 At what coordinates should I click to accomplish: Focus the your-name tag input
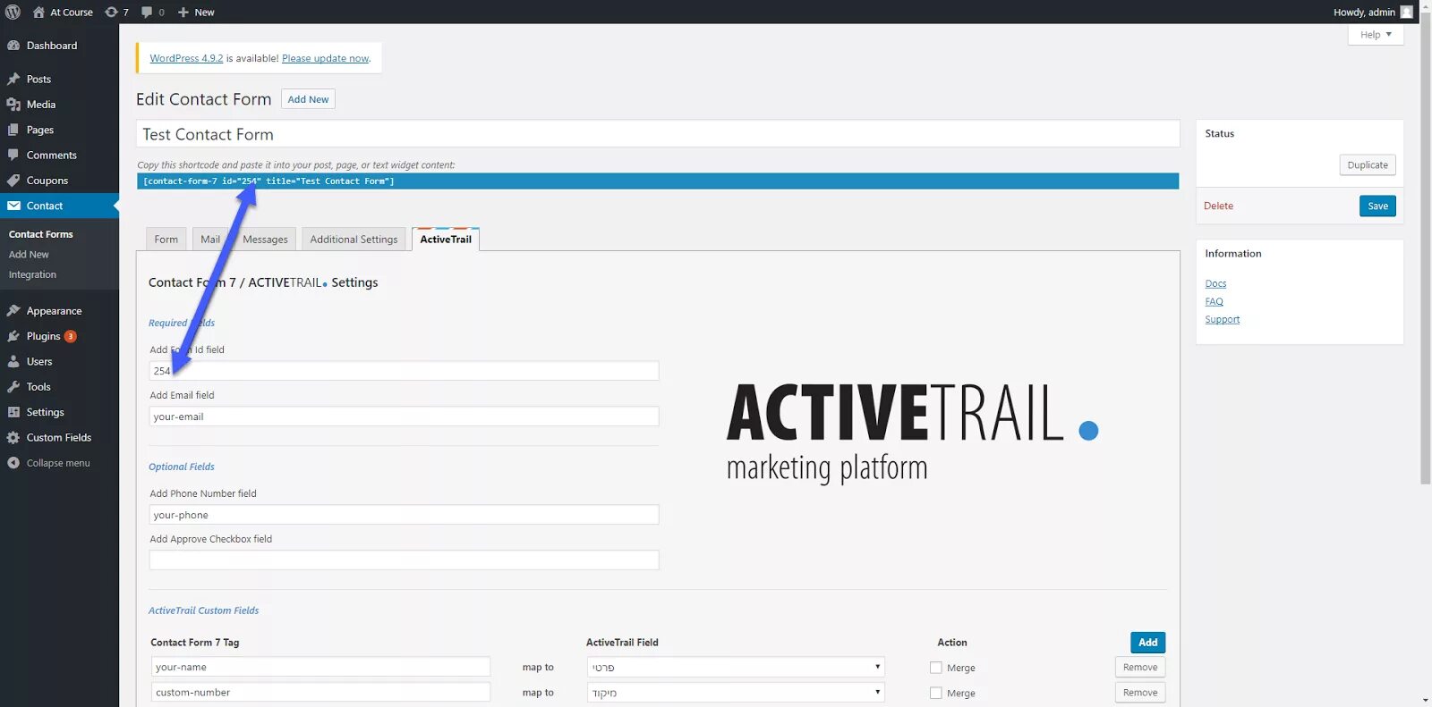pyautogui.click(x=320, y=667)
